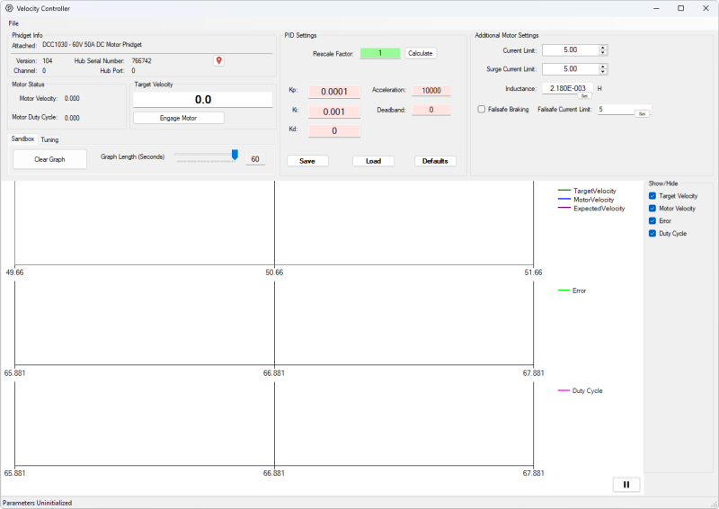Click the Acceleration field
Image resolution: width=719 pixels, height=509 pixels.
431,91
